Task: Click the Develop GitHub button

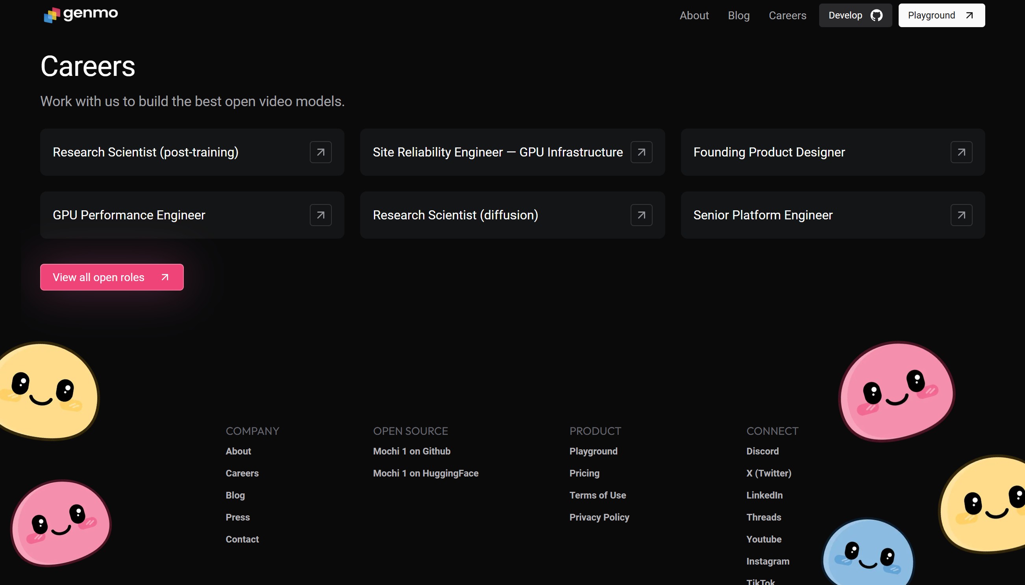Action: pos(855,15)
